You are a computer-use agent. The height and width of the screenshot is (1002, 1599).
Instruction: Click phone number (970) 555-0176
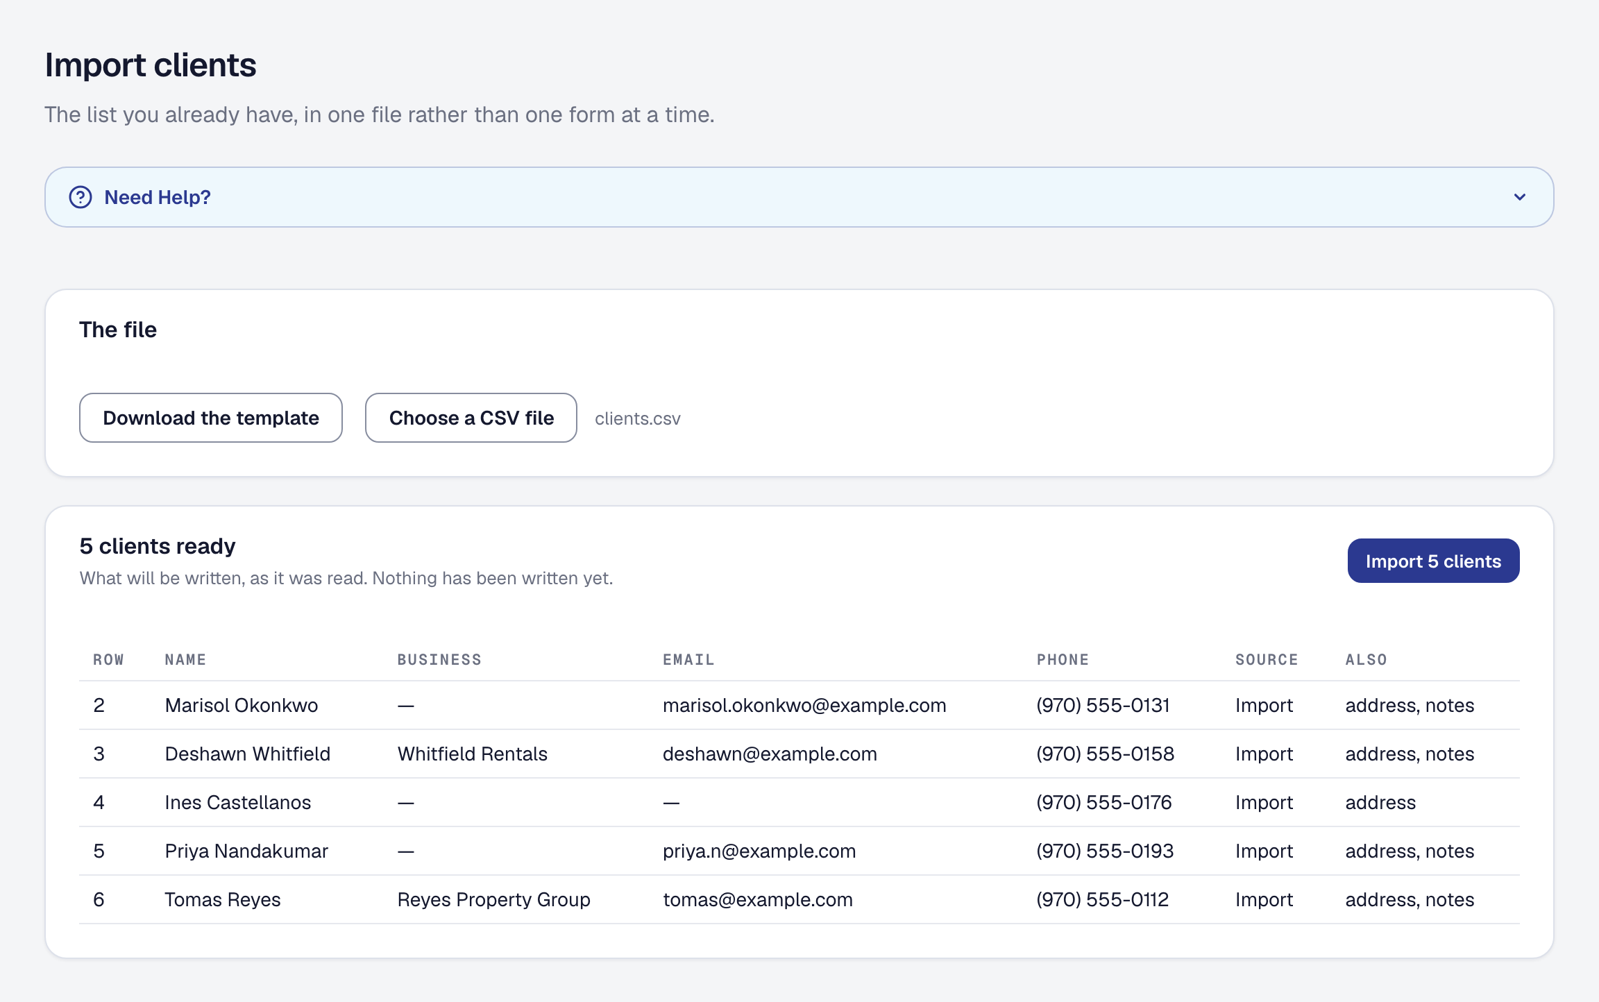tap(1104, 802)
